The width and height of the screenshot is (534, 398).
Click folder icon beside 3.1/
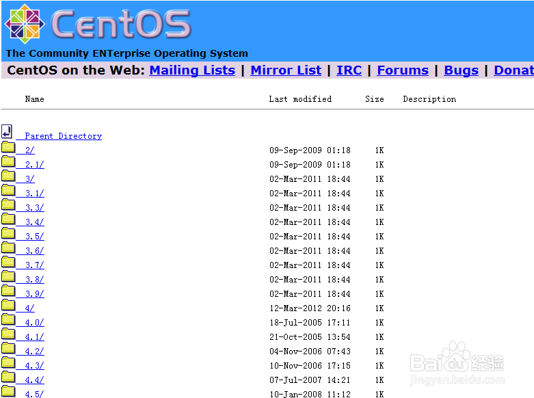[8, 190]
